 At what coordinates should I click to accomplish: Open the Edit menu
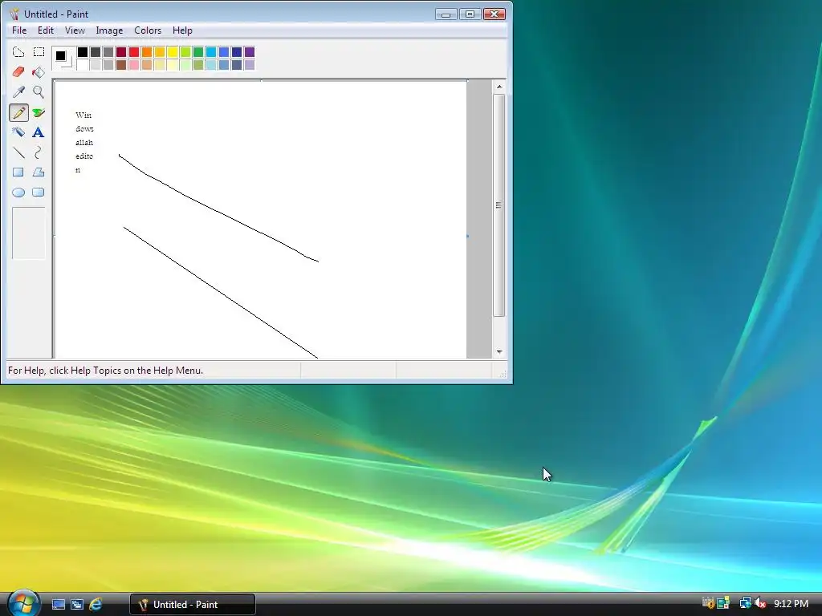pos(46,30)
